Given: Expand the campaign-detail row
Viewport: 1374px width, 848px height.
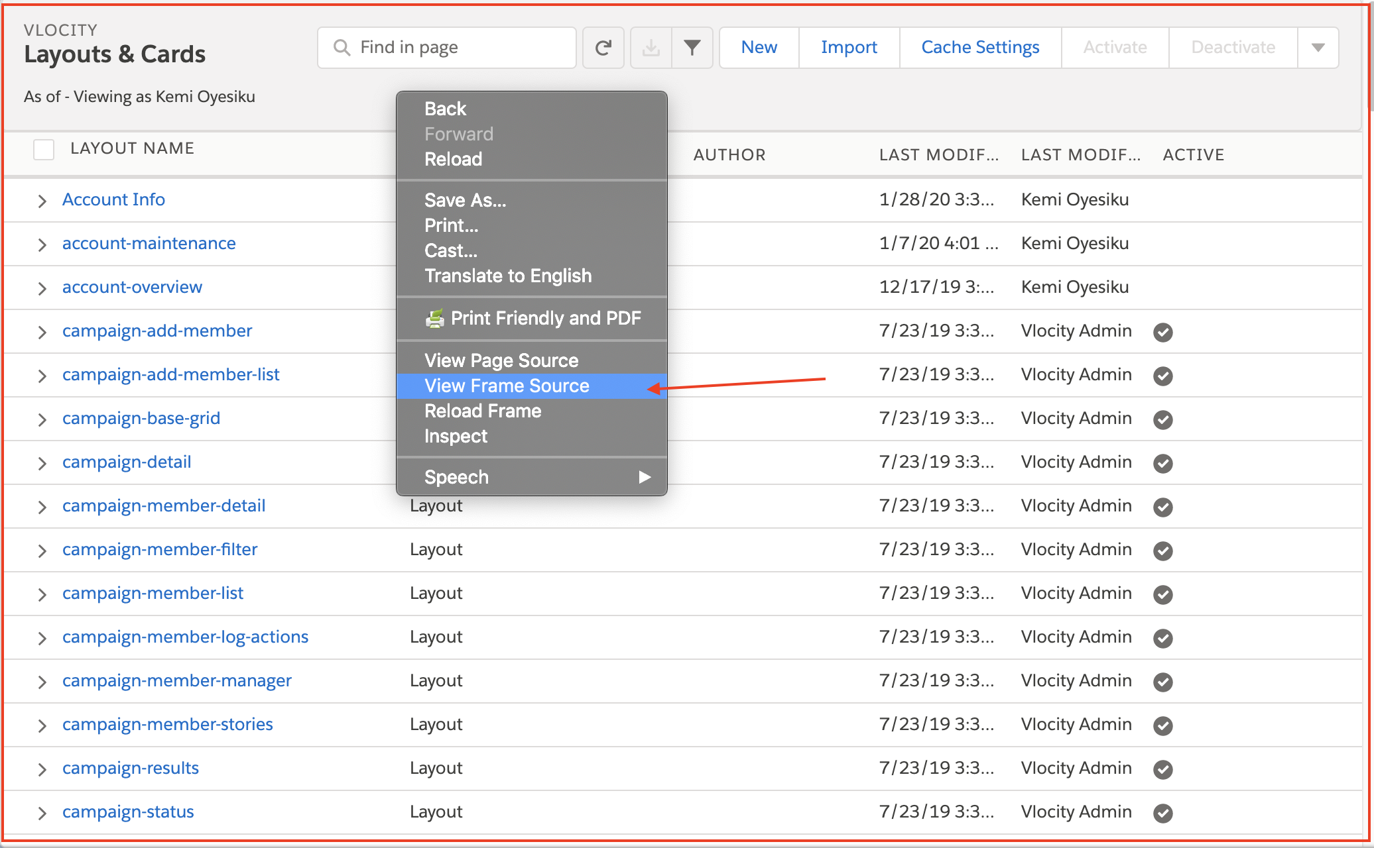Looking at the screenshot, I should (x=42, y=463).
